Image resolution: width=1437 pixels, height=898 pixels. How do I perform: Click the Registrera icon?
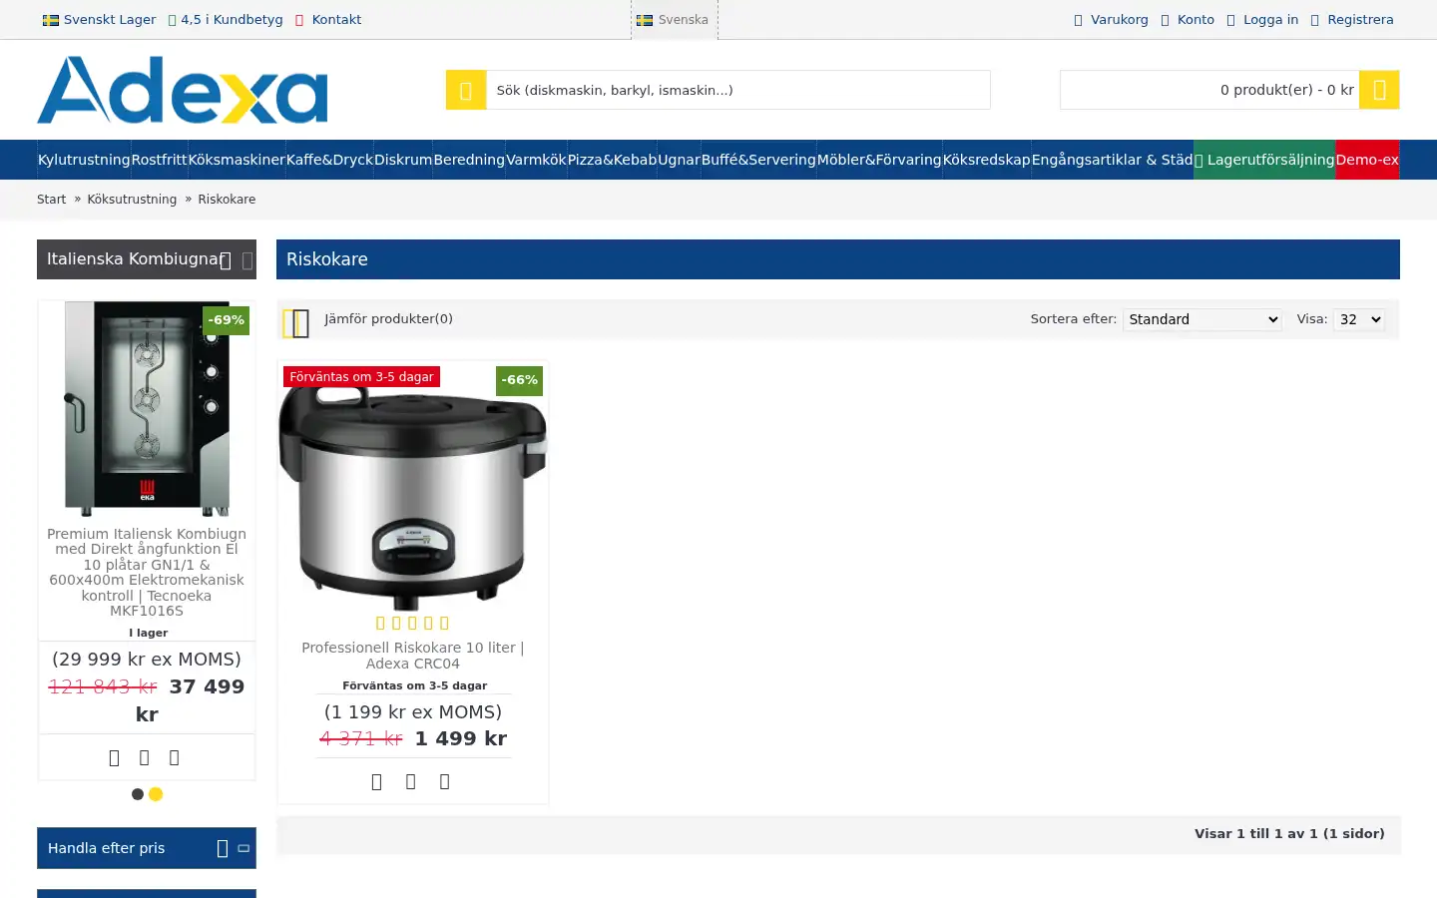[1315, 20]
